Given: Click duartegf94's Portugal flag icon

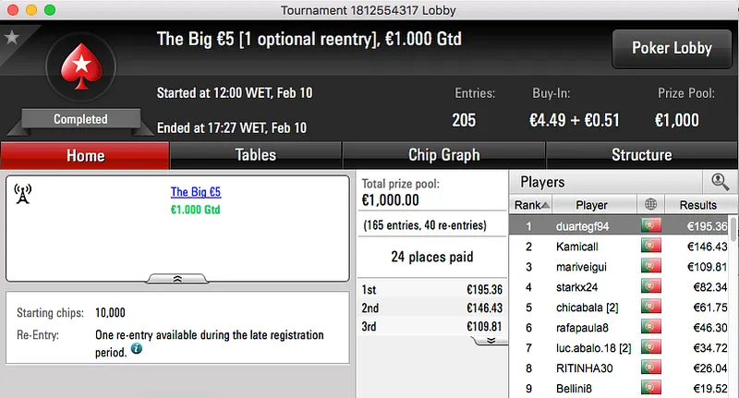Looking at the screenshot, I should [652, 226].
